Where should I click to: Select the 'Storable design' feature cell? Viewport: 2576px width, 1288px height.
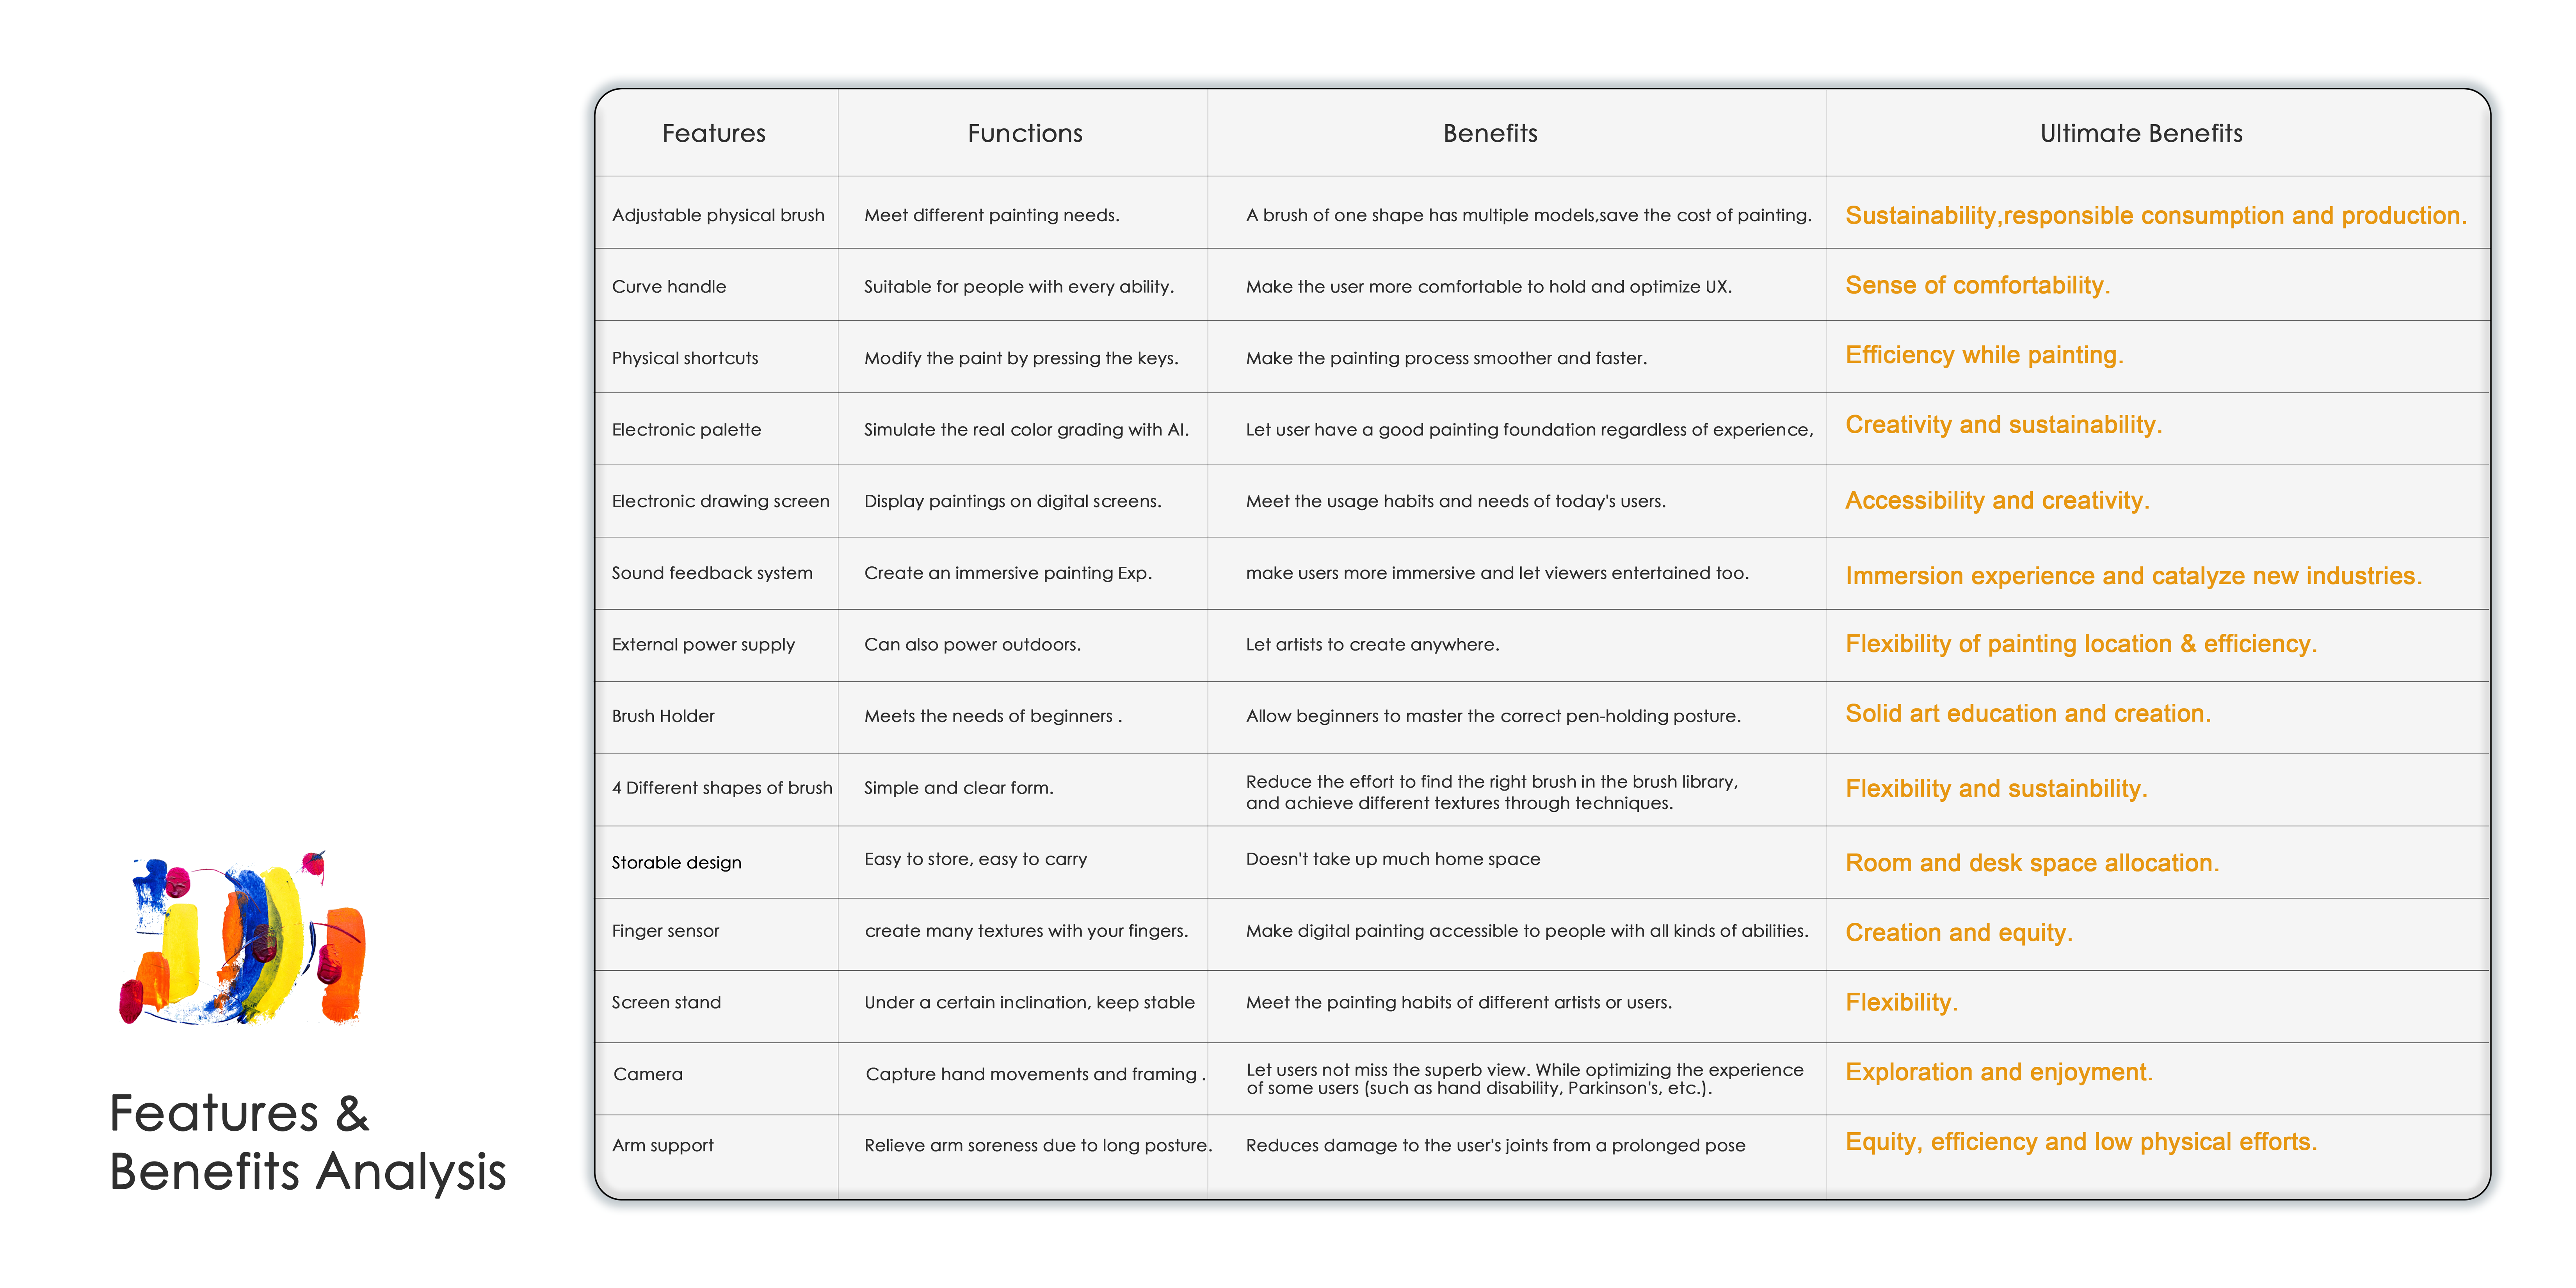coord(676,862)
